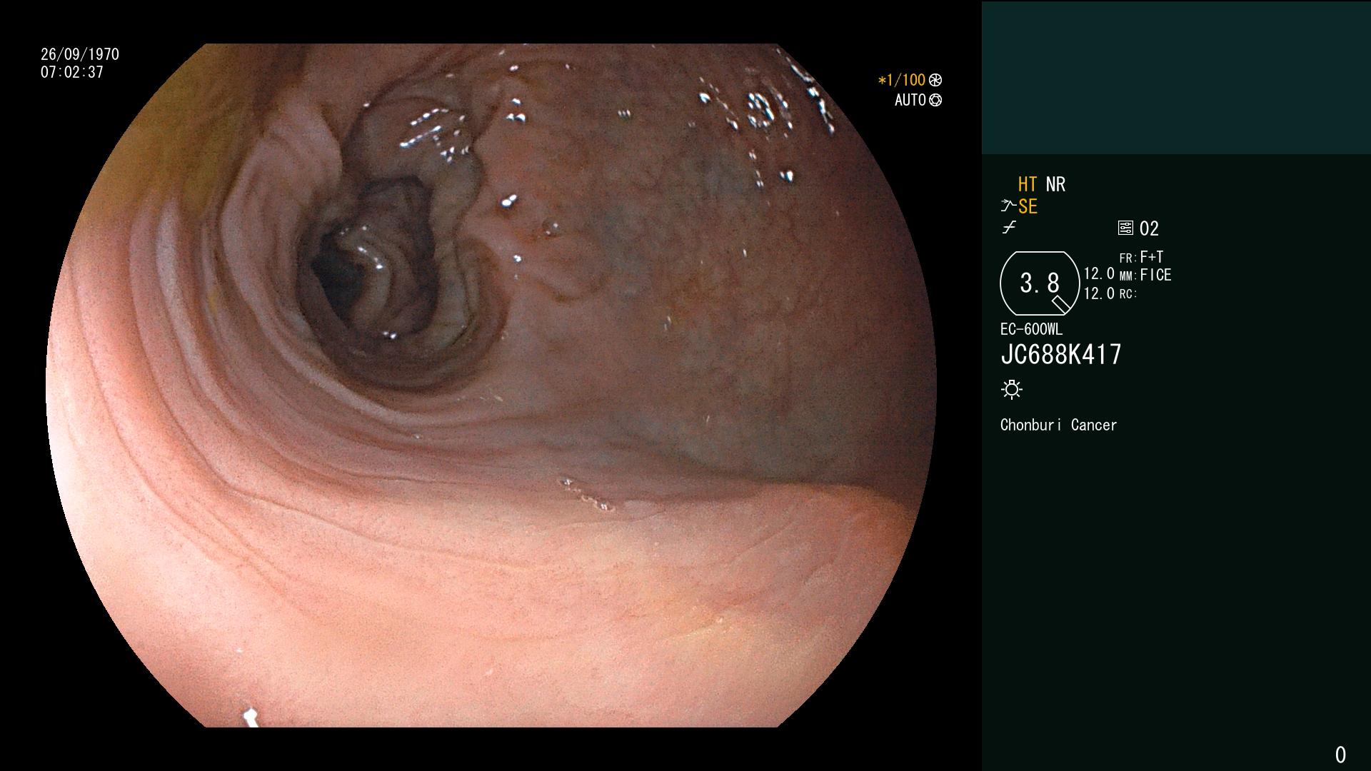
Task: Click the AUTO iris mode text
Action: coord(910,101)
